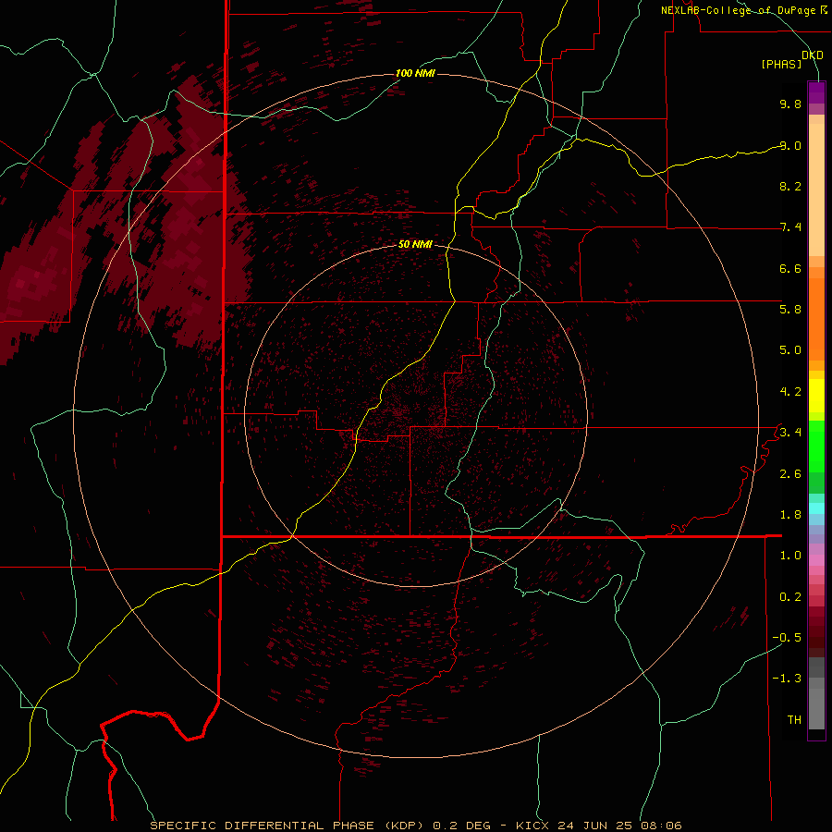Click the 0.2 scale value
Viewport: 832px width, 832px height.
coord(790,597)
